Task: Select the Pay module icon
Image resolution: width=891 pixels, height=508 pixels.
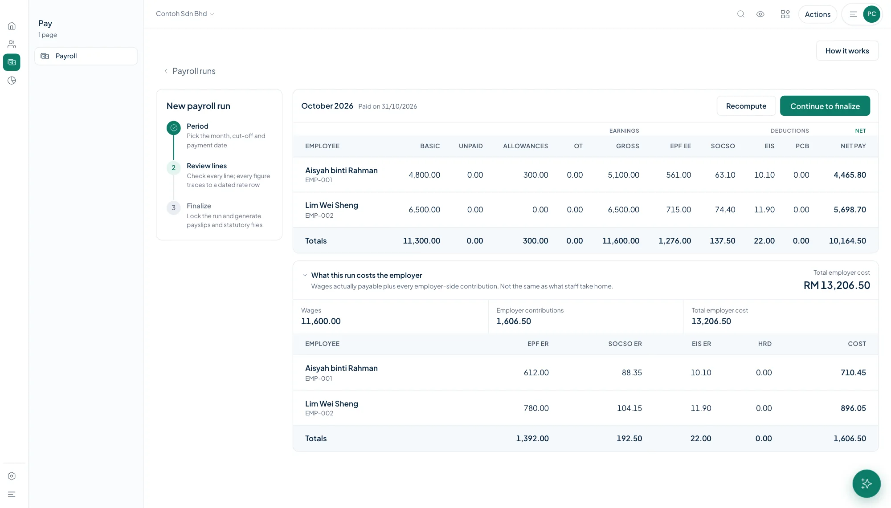Action: tap(12, 62)
